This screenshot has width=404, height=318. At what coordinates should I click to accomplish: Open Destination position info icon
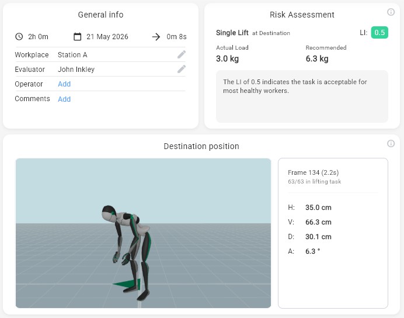(391, 144)
